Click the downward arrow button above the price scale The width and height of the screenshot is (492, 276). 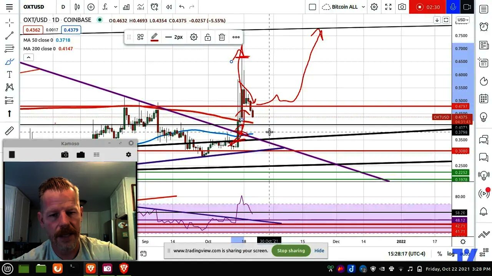(x=437, y=20)
